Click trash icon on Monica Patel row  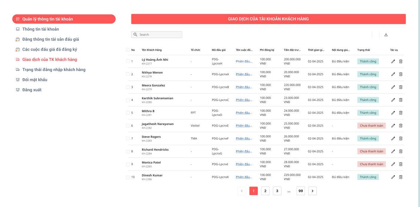coord(401,164)
